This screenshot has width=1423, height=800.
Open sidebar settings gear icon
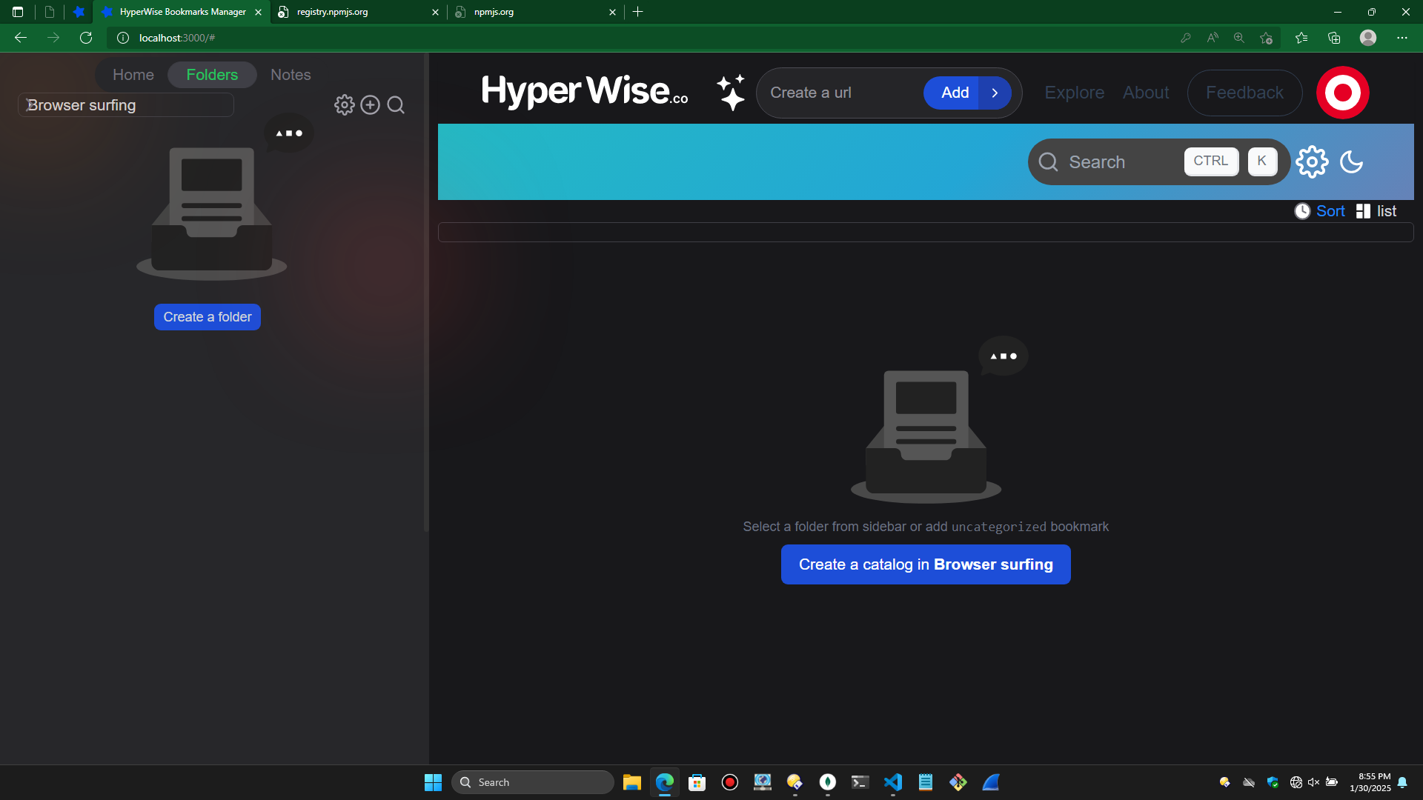(x=344, y=105)
